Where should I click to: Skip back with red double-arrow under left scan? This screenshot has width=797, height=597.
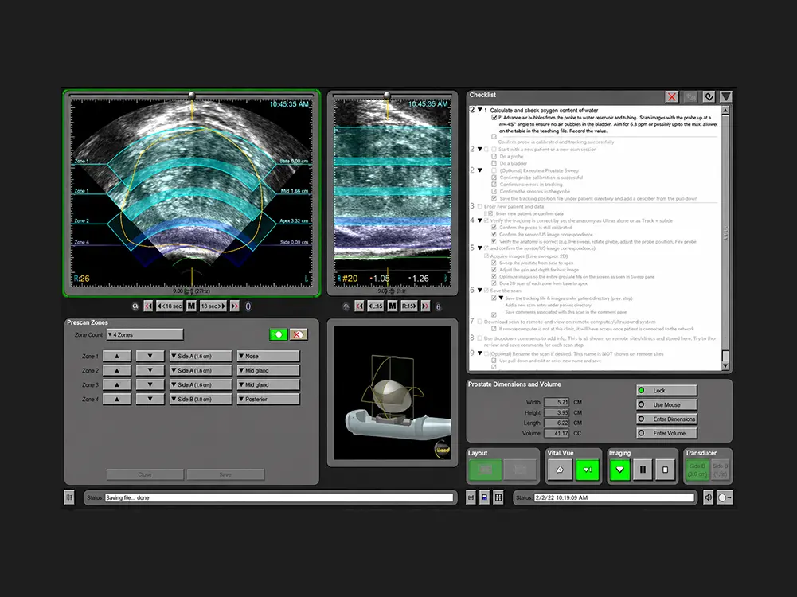148,306
